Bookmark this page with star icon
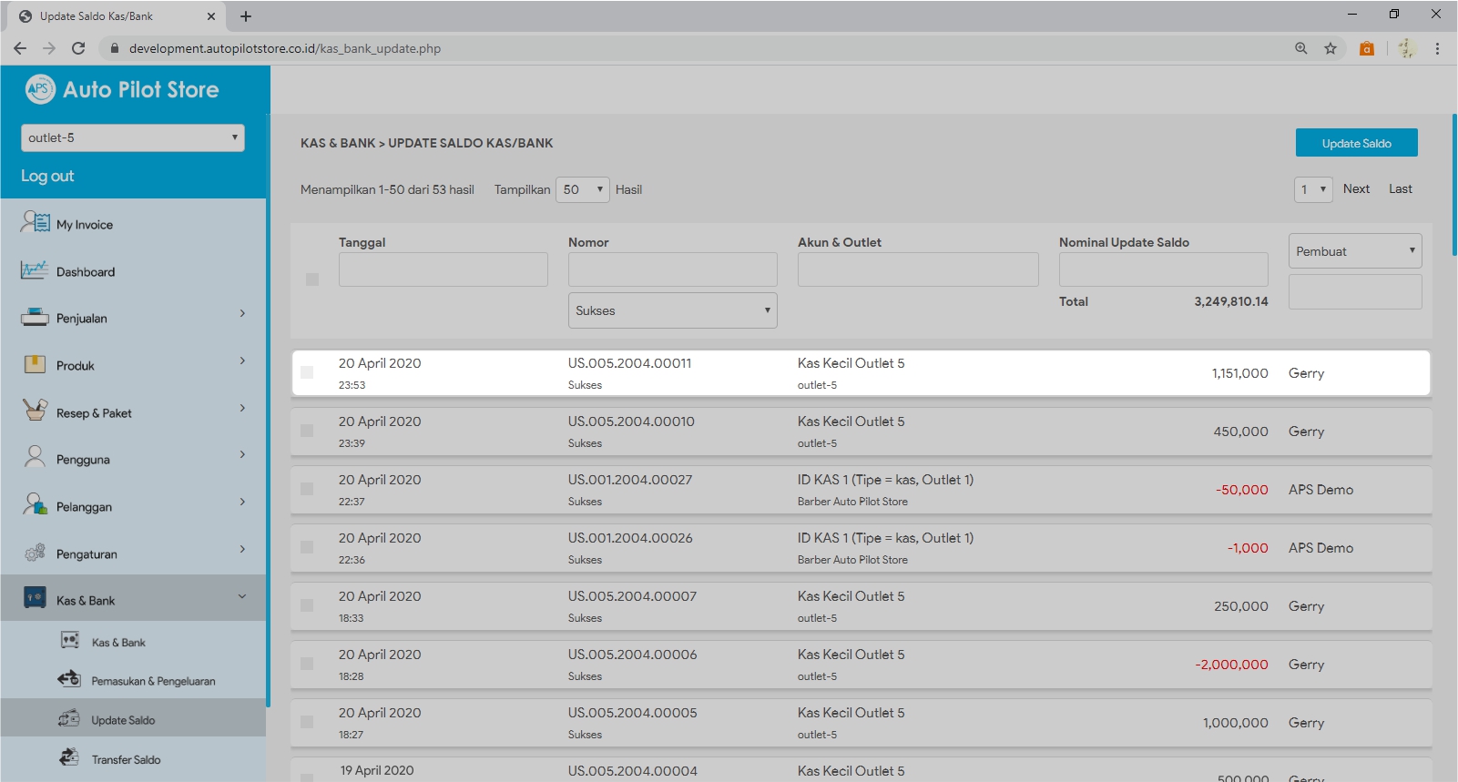This screenshot has width=1458, height=782. [1331, 48]
